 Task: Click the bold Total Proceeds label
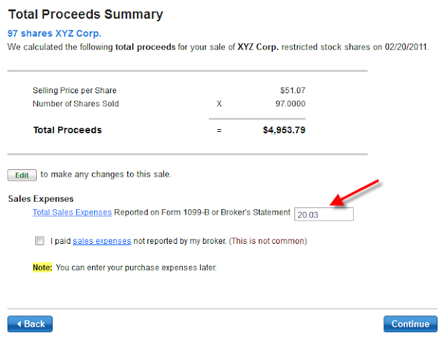67,130
